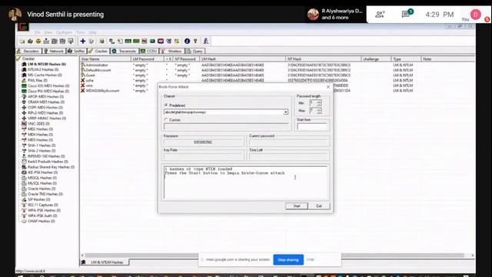Select NTLMv2 Hashes tree item

tap(43, 69)
